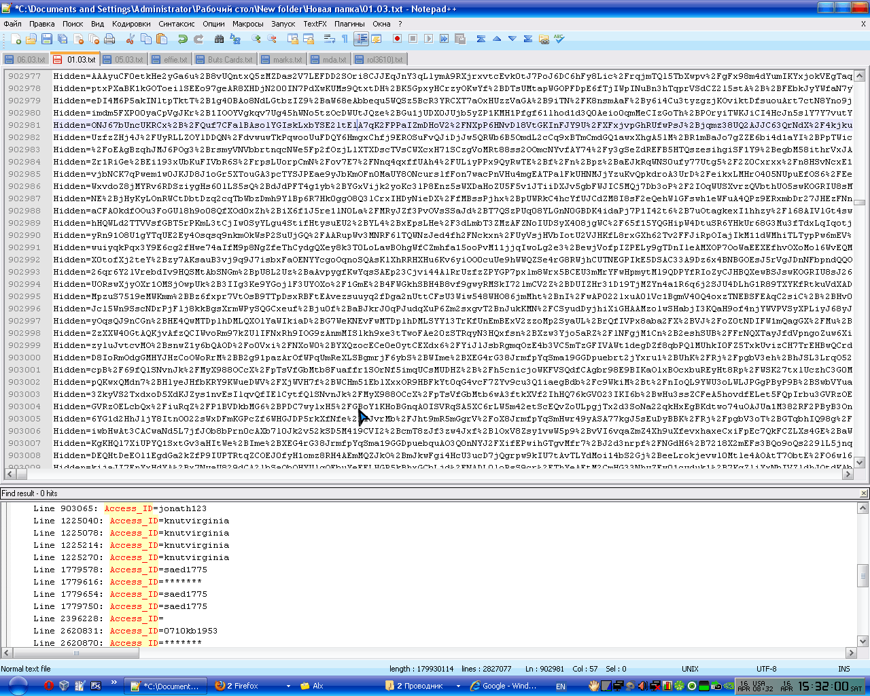This screenshot has width=870, height=696.
Task: Click the Paste clipboard icon
Action: coord(162,39)
